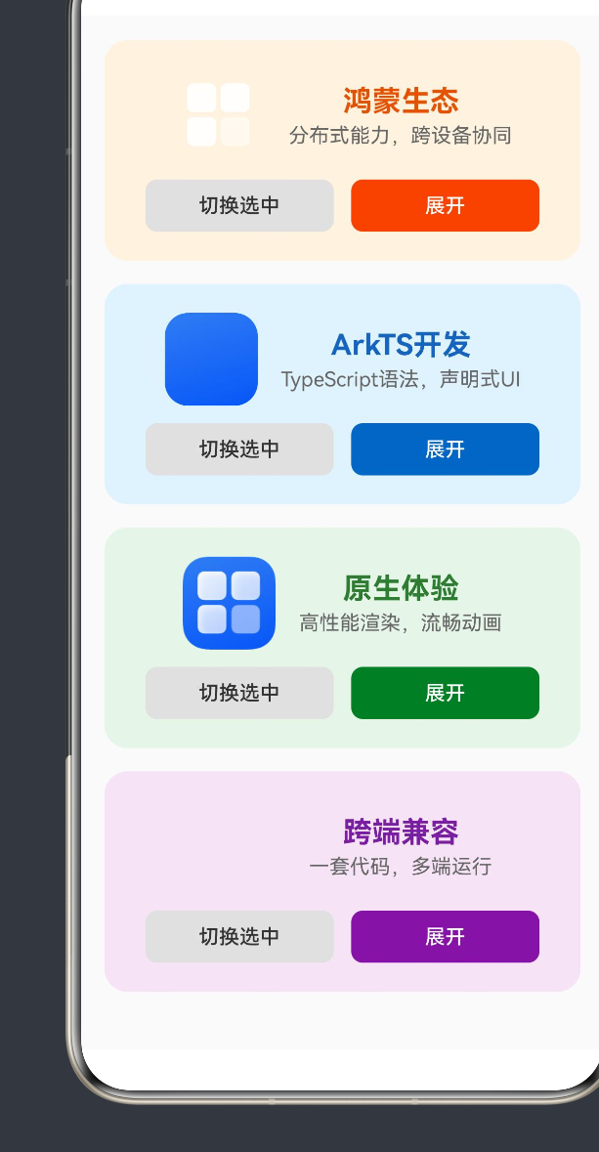Select the 跨端兼容 title text
599x1152 pixels.
click(401, 832)
